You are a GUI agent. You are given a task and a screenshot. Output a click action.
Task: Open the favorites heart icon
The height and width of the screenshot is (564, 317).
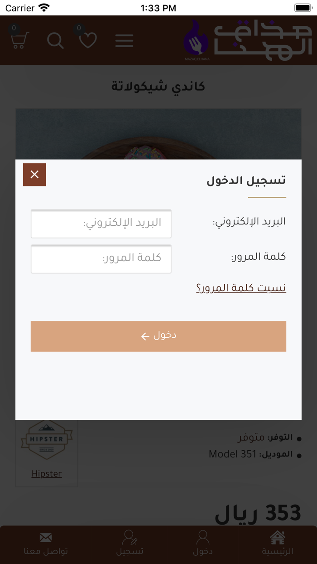click(88, 40)
